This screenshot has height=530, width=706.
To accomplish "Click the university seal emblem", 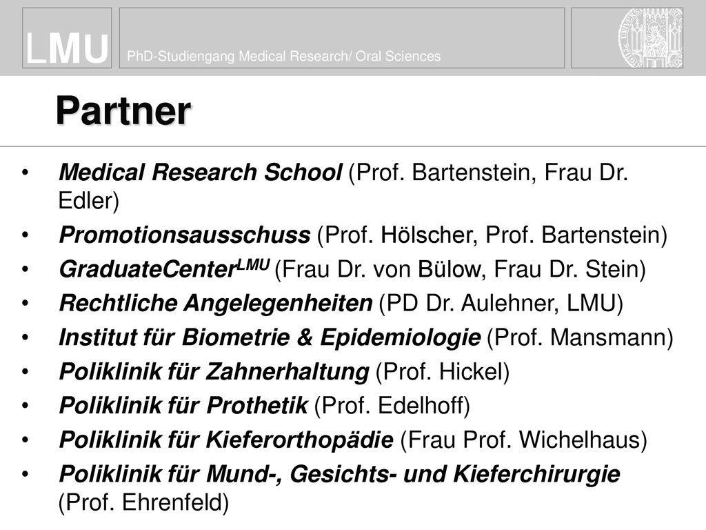I will tap(650, 38).
